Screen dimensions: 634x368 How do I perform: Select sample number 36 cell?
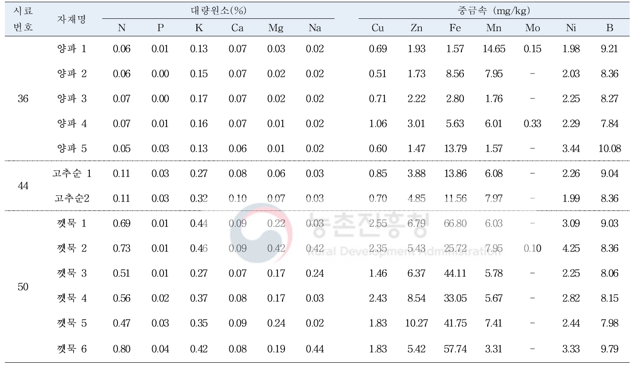(23, 99)
